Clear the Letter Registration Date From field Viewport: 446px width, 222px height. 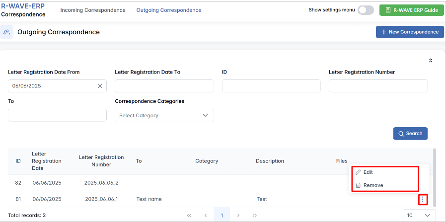click(100, 86)
